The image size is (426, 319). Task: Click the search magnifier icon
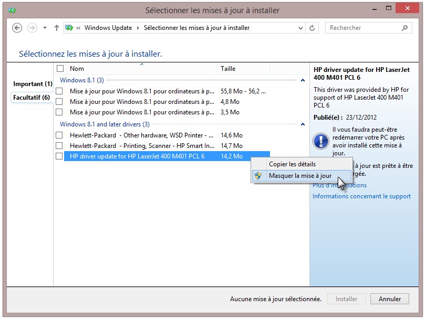[405, 28]
